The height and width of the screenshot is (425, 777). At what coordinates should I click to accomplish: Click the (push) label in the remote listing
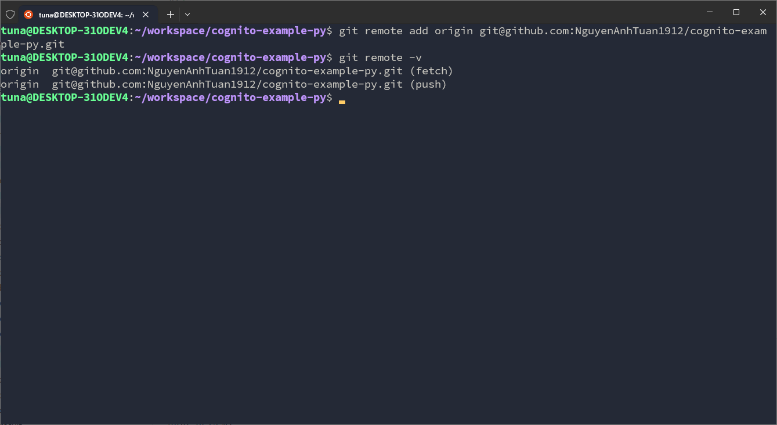(425, 84)
